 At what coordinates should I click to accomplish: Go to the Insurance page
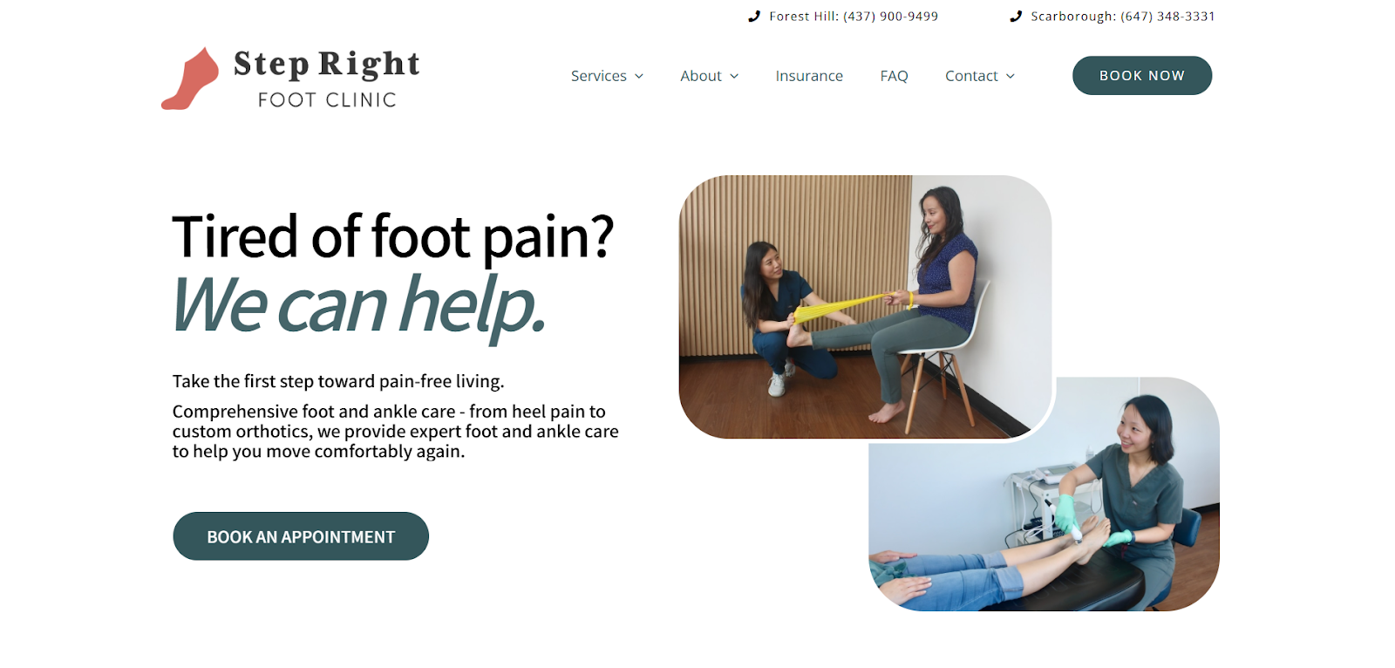tap(809, 76)
